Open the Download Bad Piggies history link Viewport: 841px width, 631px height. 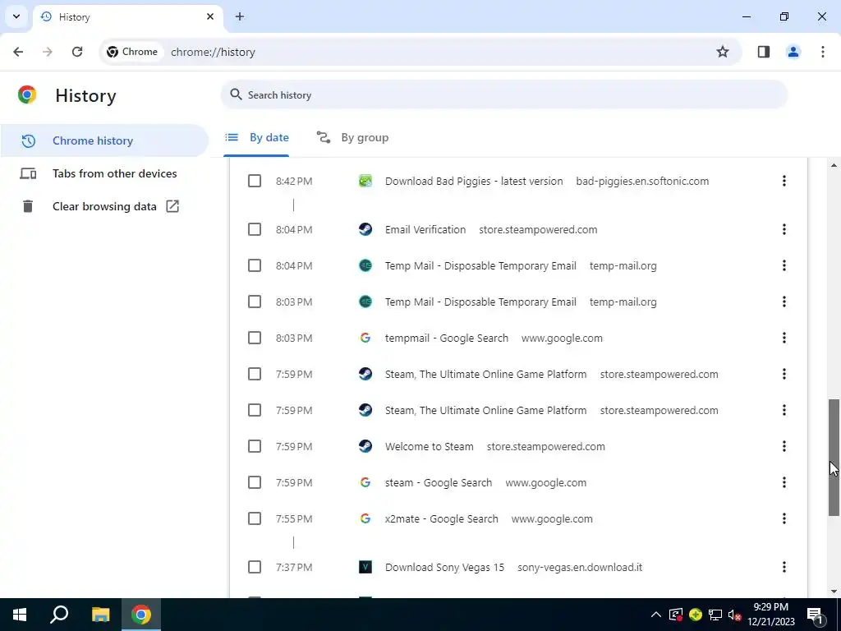click(x=474, y=181)
